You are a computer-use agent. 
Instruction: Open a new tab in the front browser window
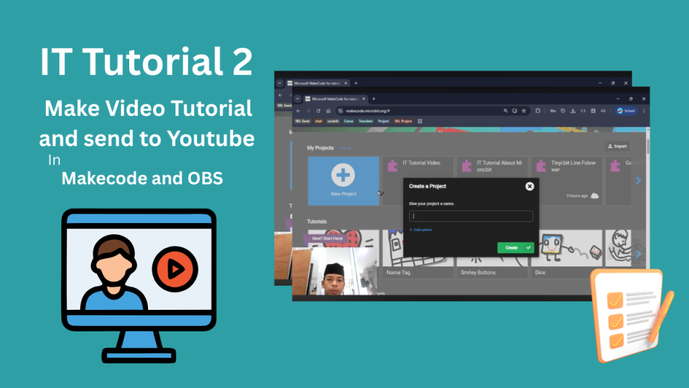(373, 99)
